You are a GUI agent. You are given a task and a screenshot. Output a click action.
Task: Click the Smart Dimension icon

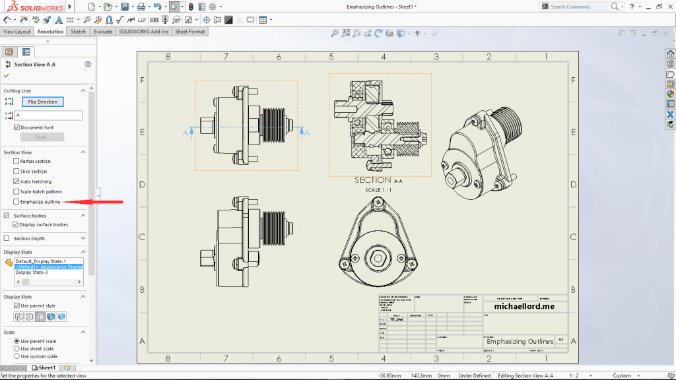point(7,20)
